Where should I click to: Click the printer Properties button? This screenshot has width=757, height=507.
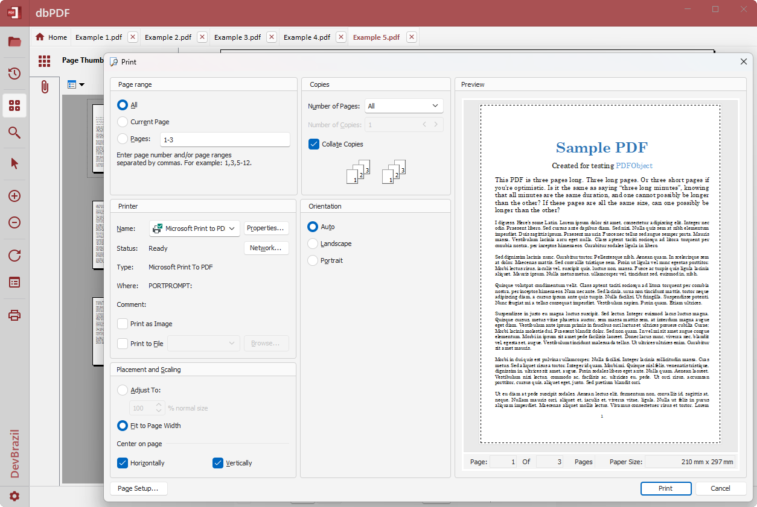point(266,228)
